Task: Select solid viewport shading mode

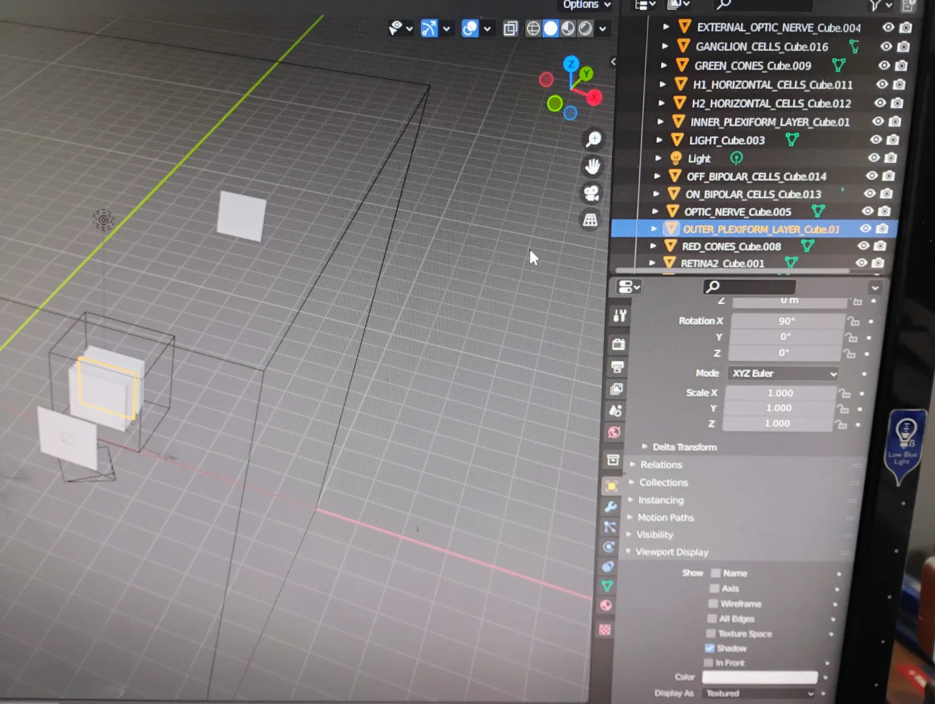Action: tap(550, 29)
